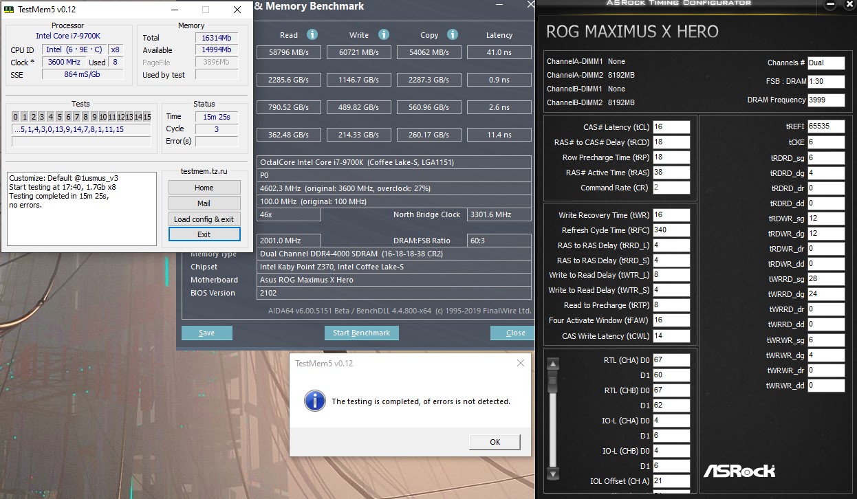This screenshot has width=857, height=499.
Task: Click the tREFI value field
Action: coord(826,127)
